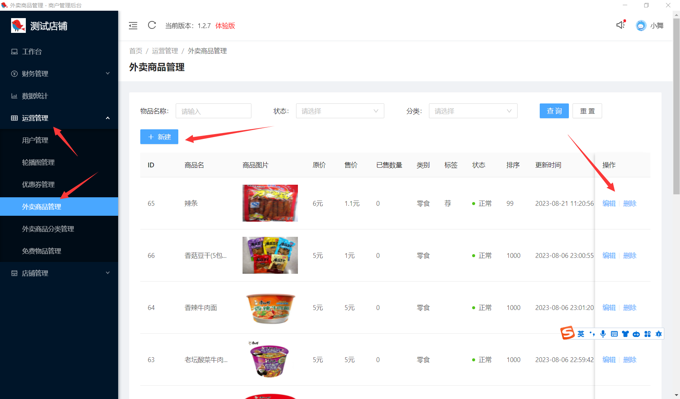The height and width of the screenshot is (399, 680).
Task: Open the 优惠券管理 menu item
Action: (38, 184)
